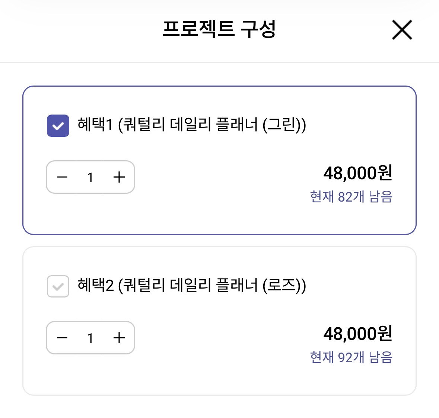Select the 혜택1 (퀴털리 데일리 플래너 (그린)) label
Image resolution: width=439 pixels, height=418 pixels.
tap(192, 125)
